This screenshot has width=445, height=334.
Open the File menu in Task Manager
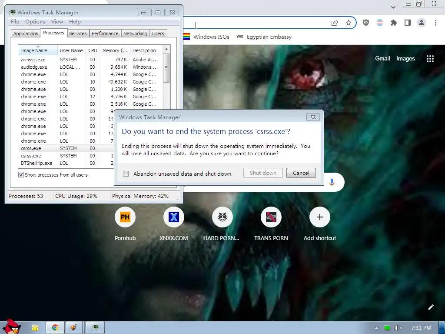pos(15,22)
